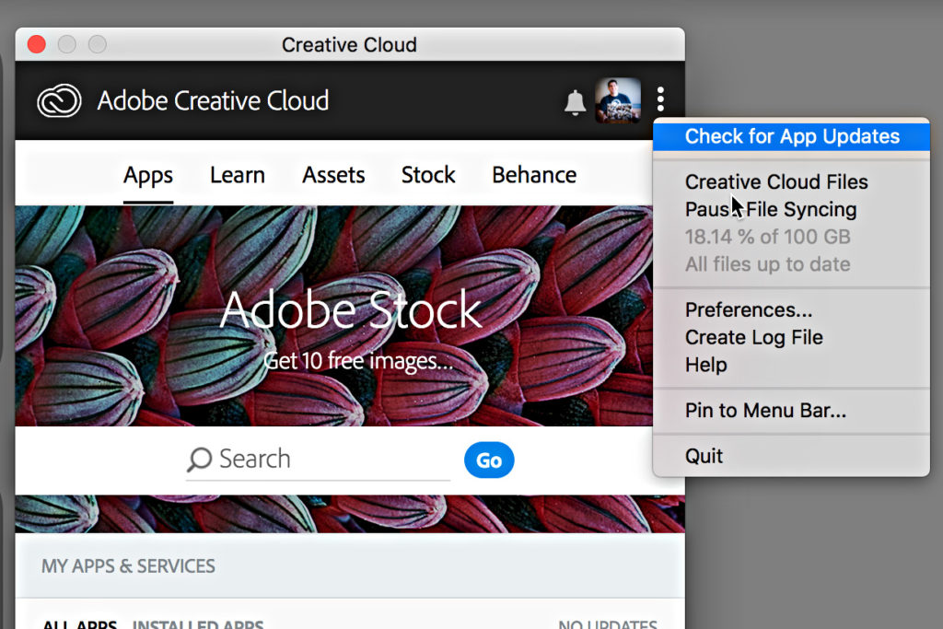Toggle Pause File Syncing option
The height and width of the screenshot is (629, 943).
pos(771,210)
